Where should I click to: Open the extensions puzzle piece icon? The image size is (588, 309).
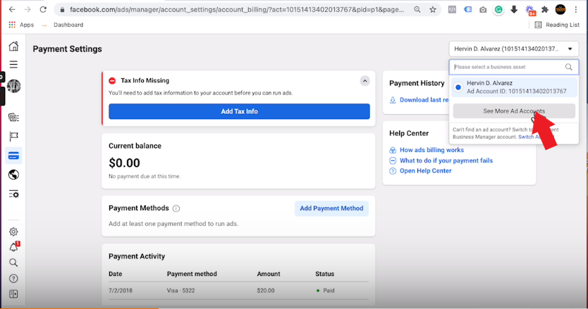coord(545,10)
